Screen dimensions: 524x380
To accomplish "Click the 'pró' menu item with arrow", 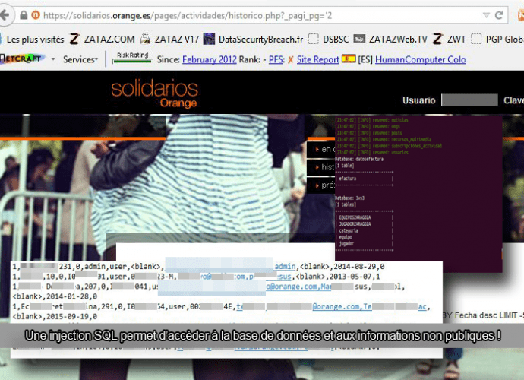I will [x=321, y=185].
